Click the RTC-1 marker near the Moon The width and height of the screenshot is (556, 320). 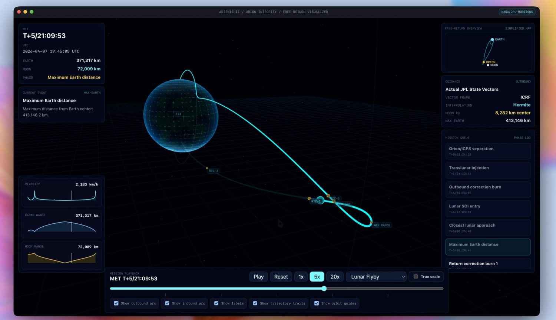316,201
